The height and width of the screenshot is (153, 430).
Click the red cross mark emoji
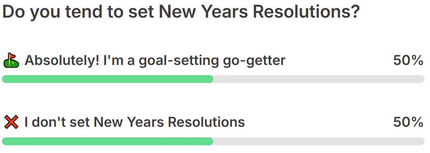point(11,122)
